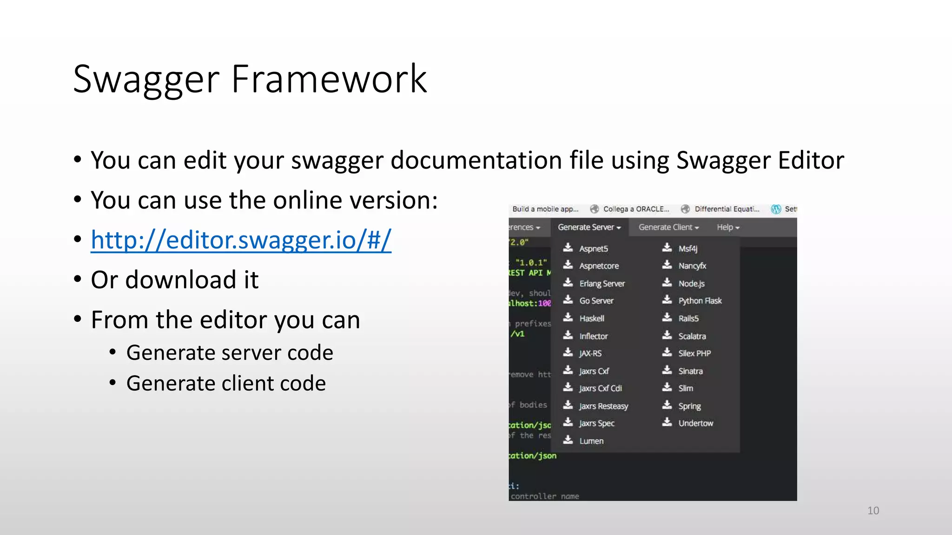Screen dimensions: 952x535
Task: Select Msf4j menu entry
Action: (688, 248)
